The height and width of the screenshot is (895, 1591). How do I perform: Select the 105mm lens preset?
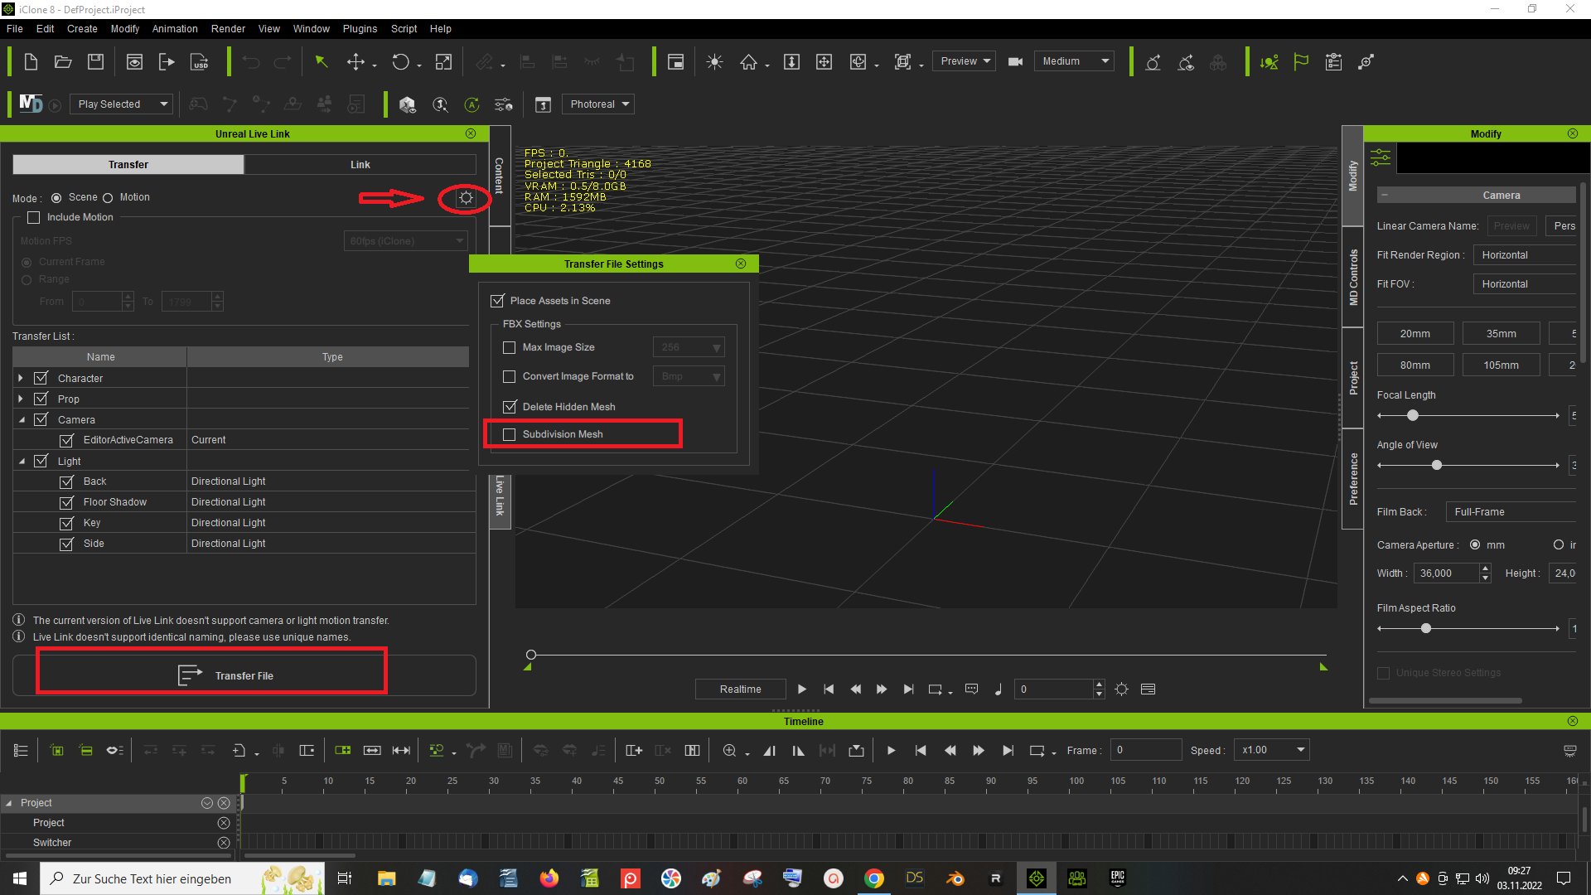click(1502, 365)
